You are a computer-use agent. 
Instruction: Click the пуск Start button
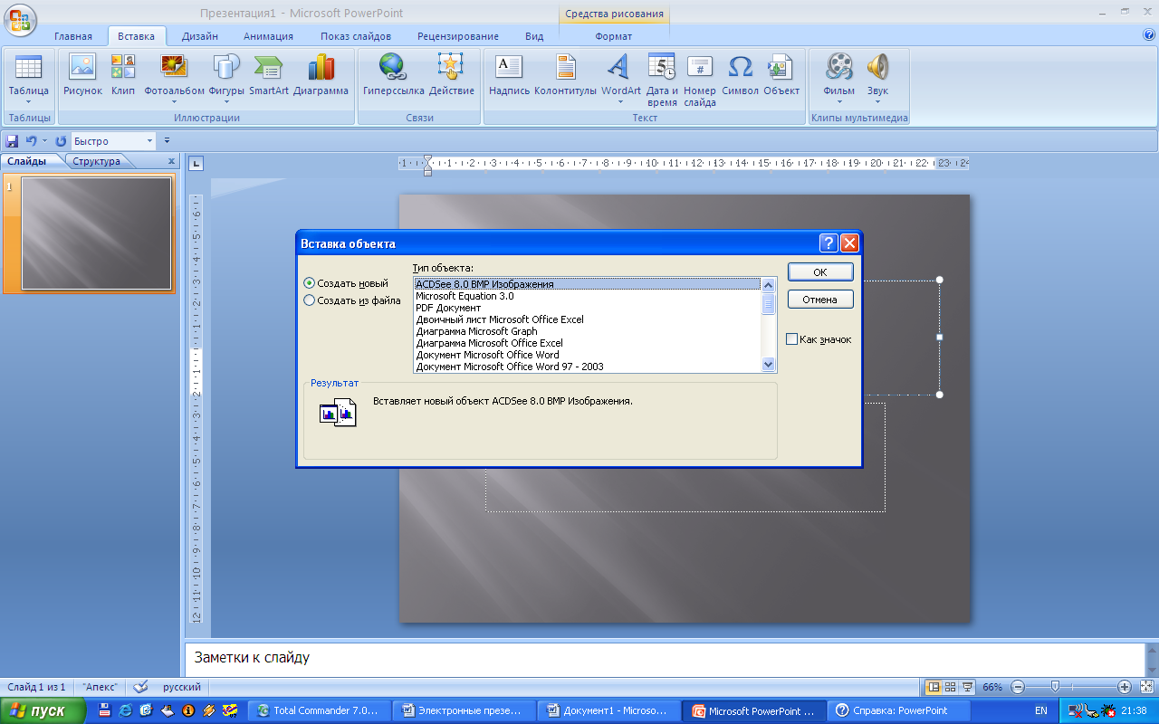43,710
